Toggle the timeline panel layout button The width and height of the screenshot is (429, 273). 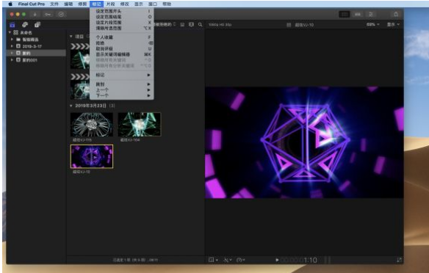(x=358, y=14)
